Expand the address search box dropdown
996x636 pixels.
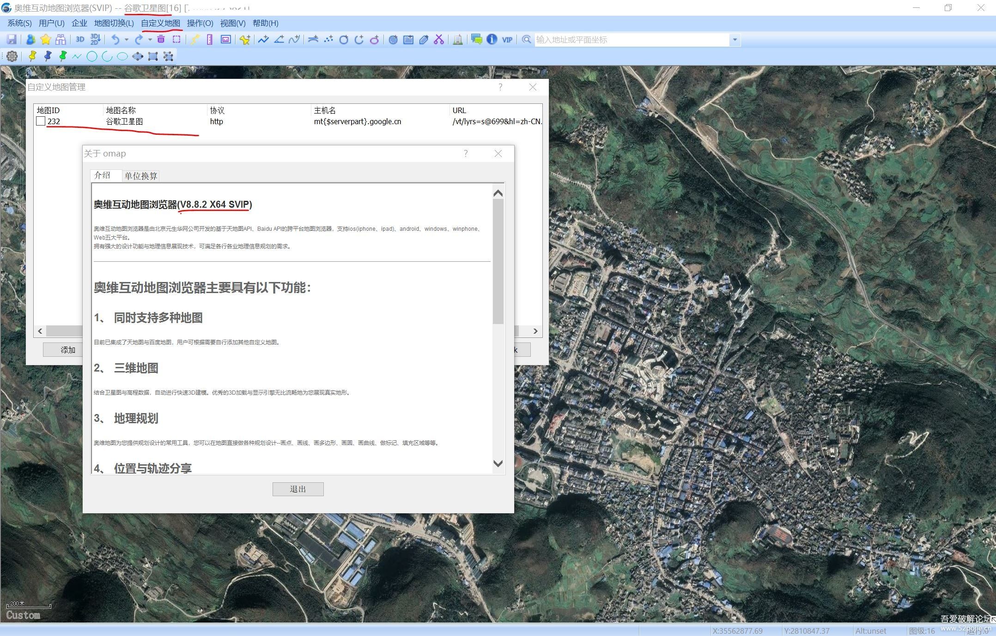click(x=735, y=40)
